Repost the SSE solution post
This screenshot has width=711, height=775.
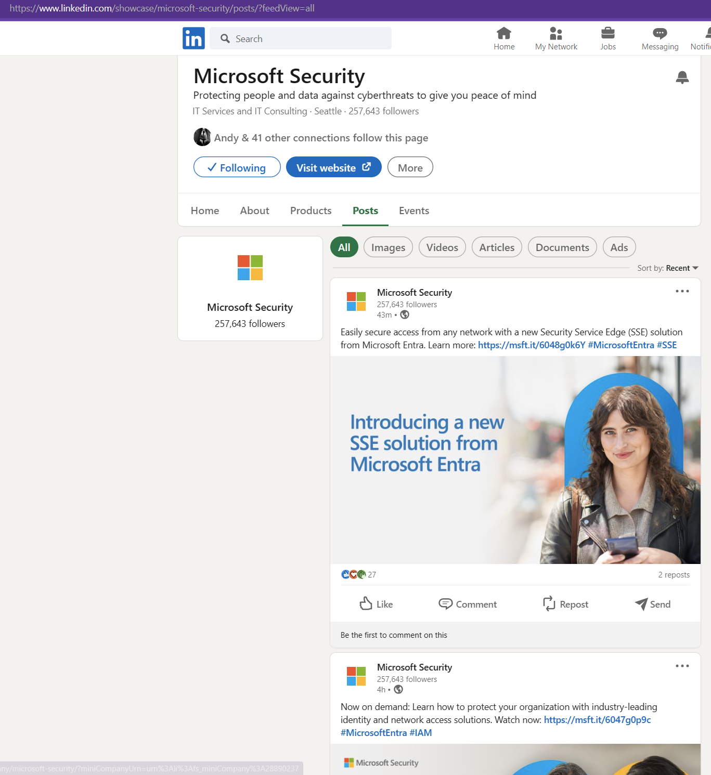pos(565,604)
